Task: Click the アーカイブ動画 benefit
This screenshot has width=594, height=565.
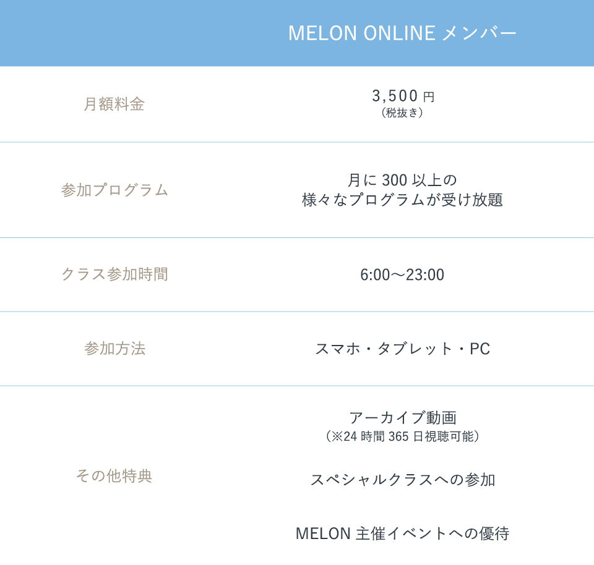Action: [402, 418]
